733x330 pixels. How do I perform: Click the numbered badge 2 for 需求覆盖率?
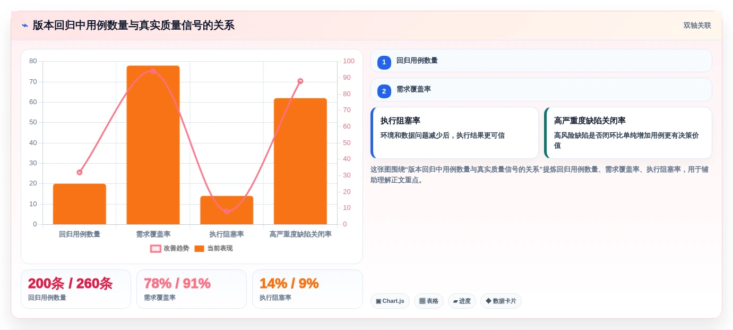[384, 91]
